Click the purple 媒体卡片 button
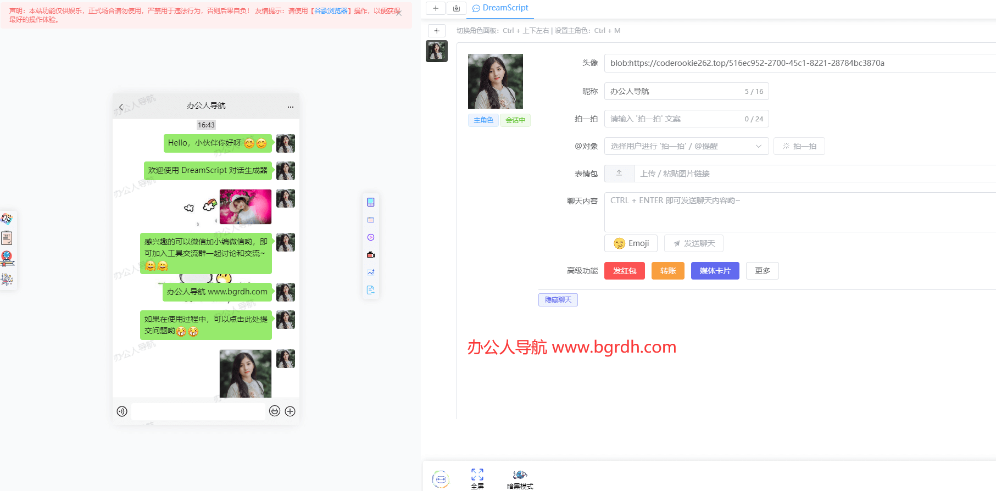The width and height of the screenshot is (996, 491). pyautogui.click(x=715, y=271)
